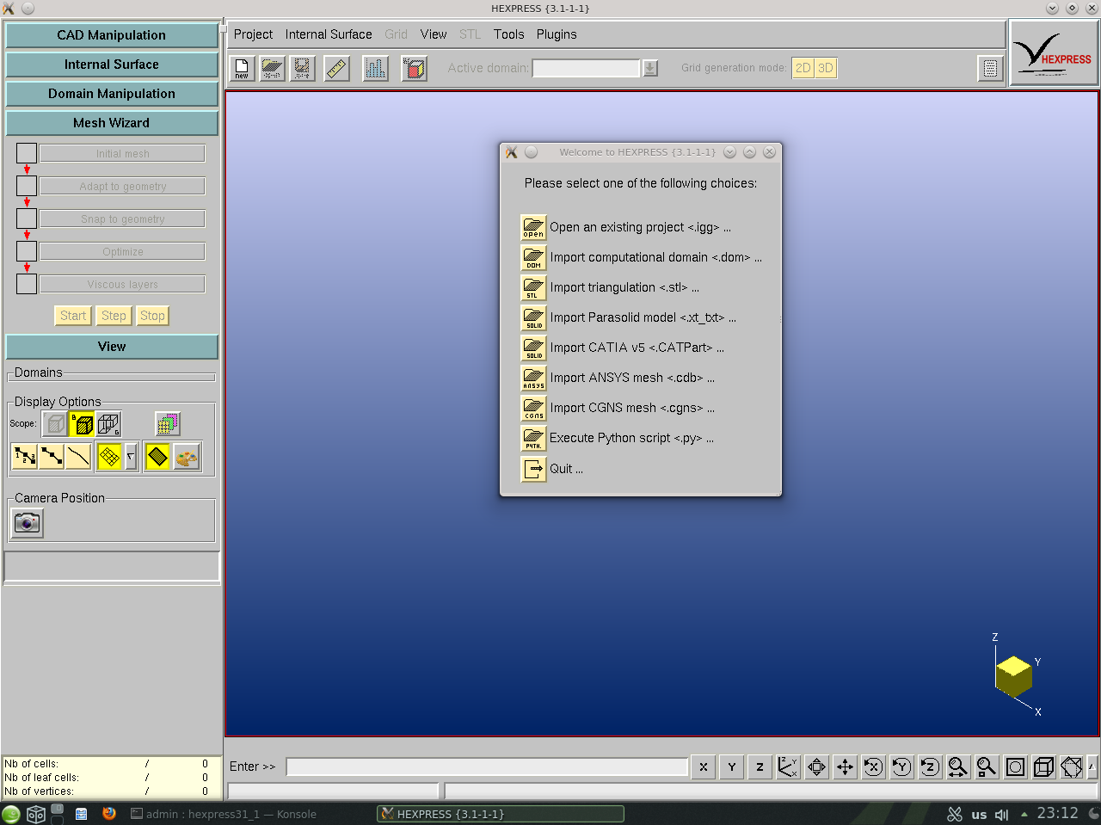Viewport: 1101px width, 825px height.
Task: Select the ruler measurement tool icon
Action: [x=337, y=68]
